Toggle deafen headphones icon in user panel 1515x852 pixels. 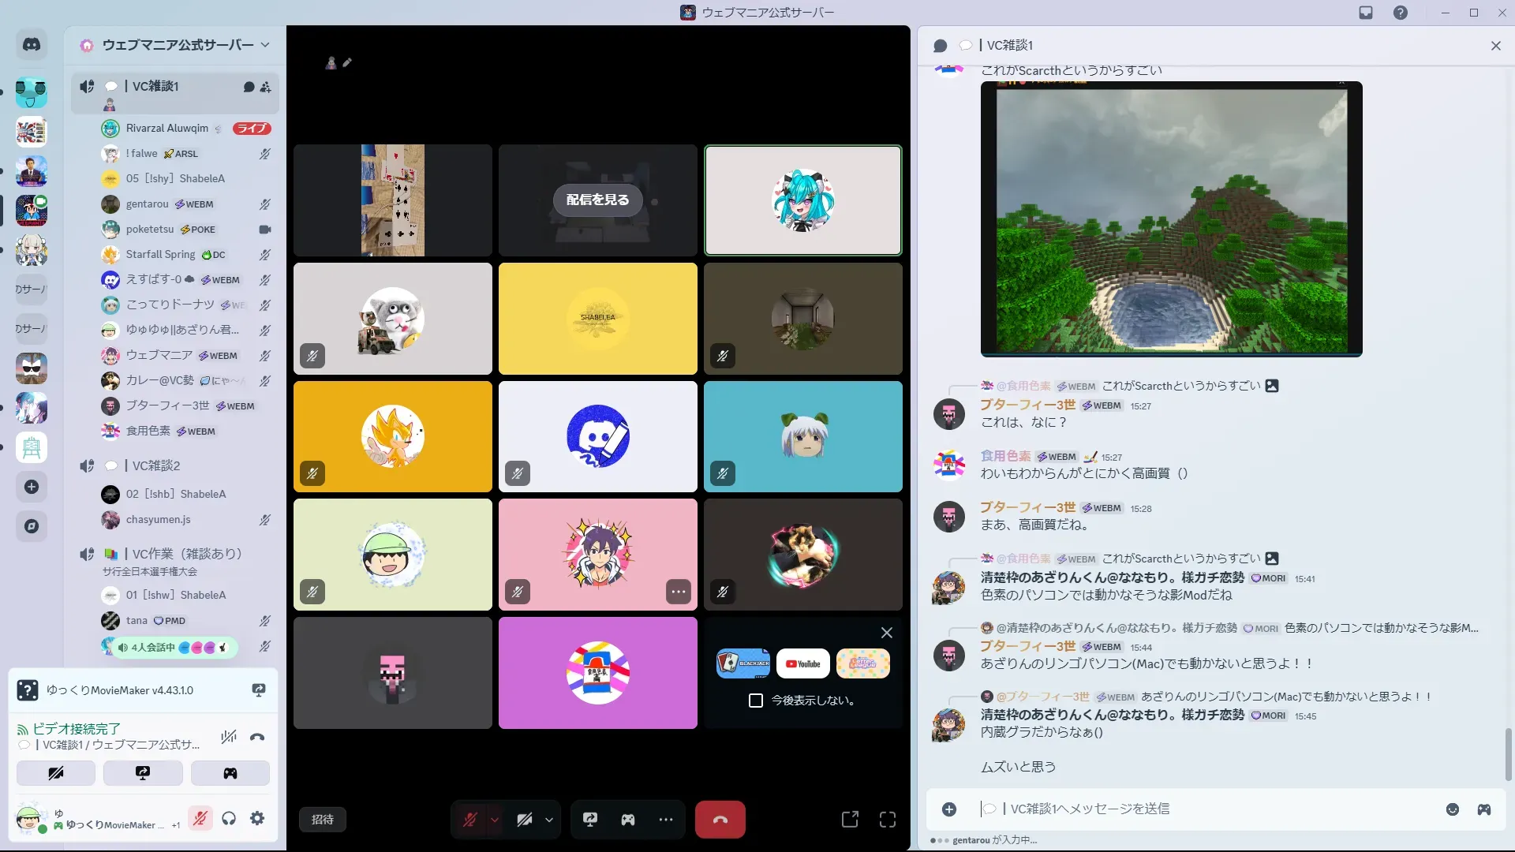click(229, 819)
